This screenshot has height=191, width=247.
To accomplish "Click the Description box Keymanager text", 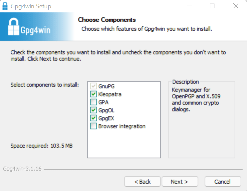I will [x=196, y=99].
